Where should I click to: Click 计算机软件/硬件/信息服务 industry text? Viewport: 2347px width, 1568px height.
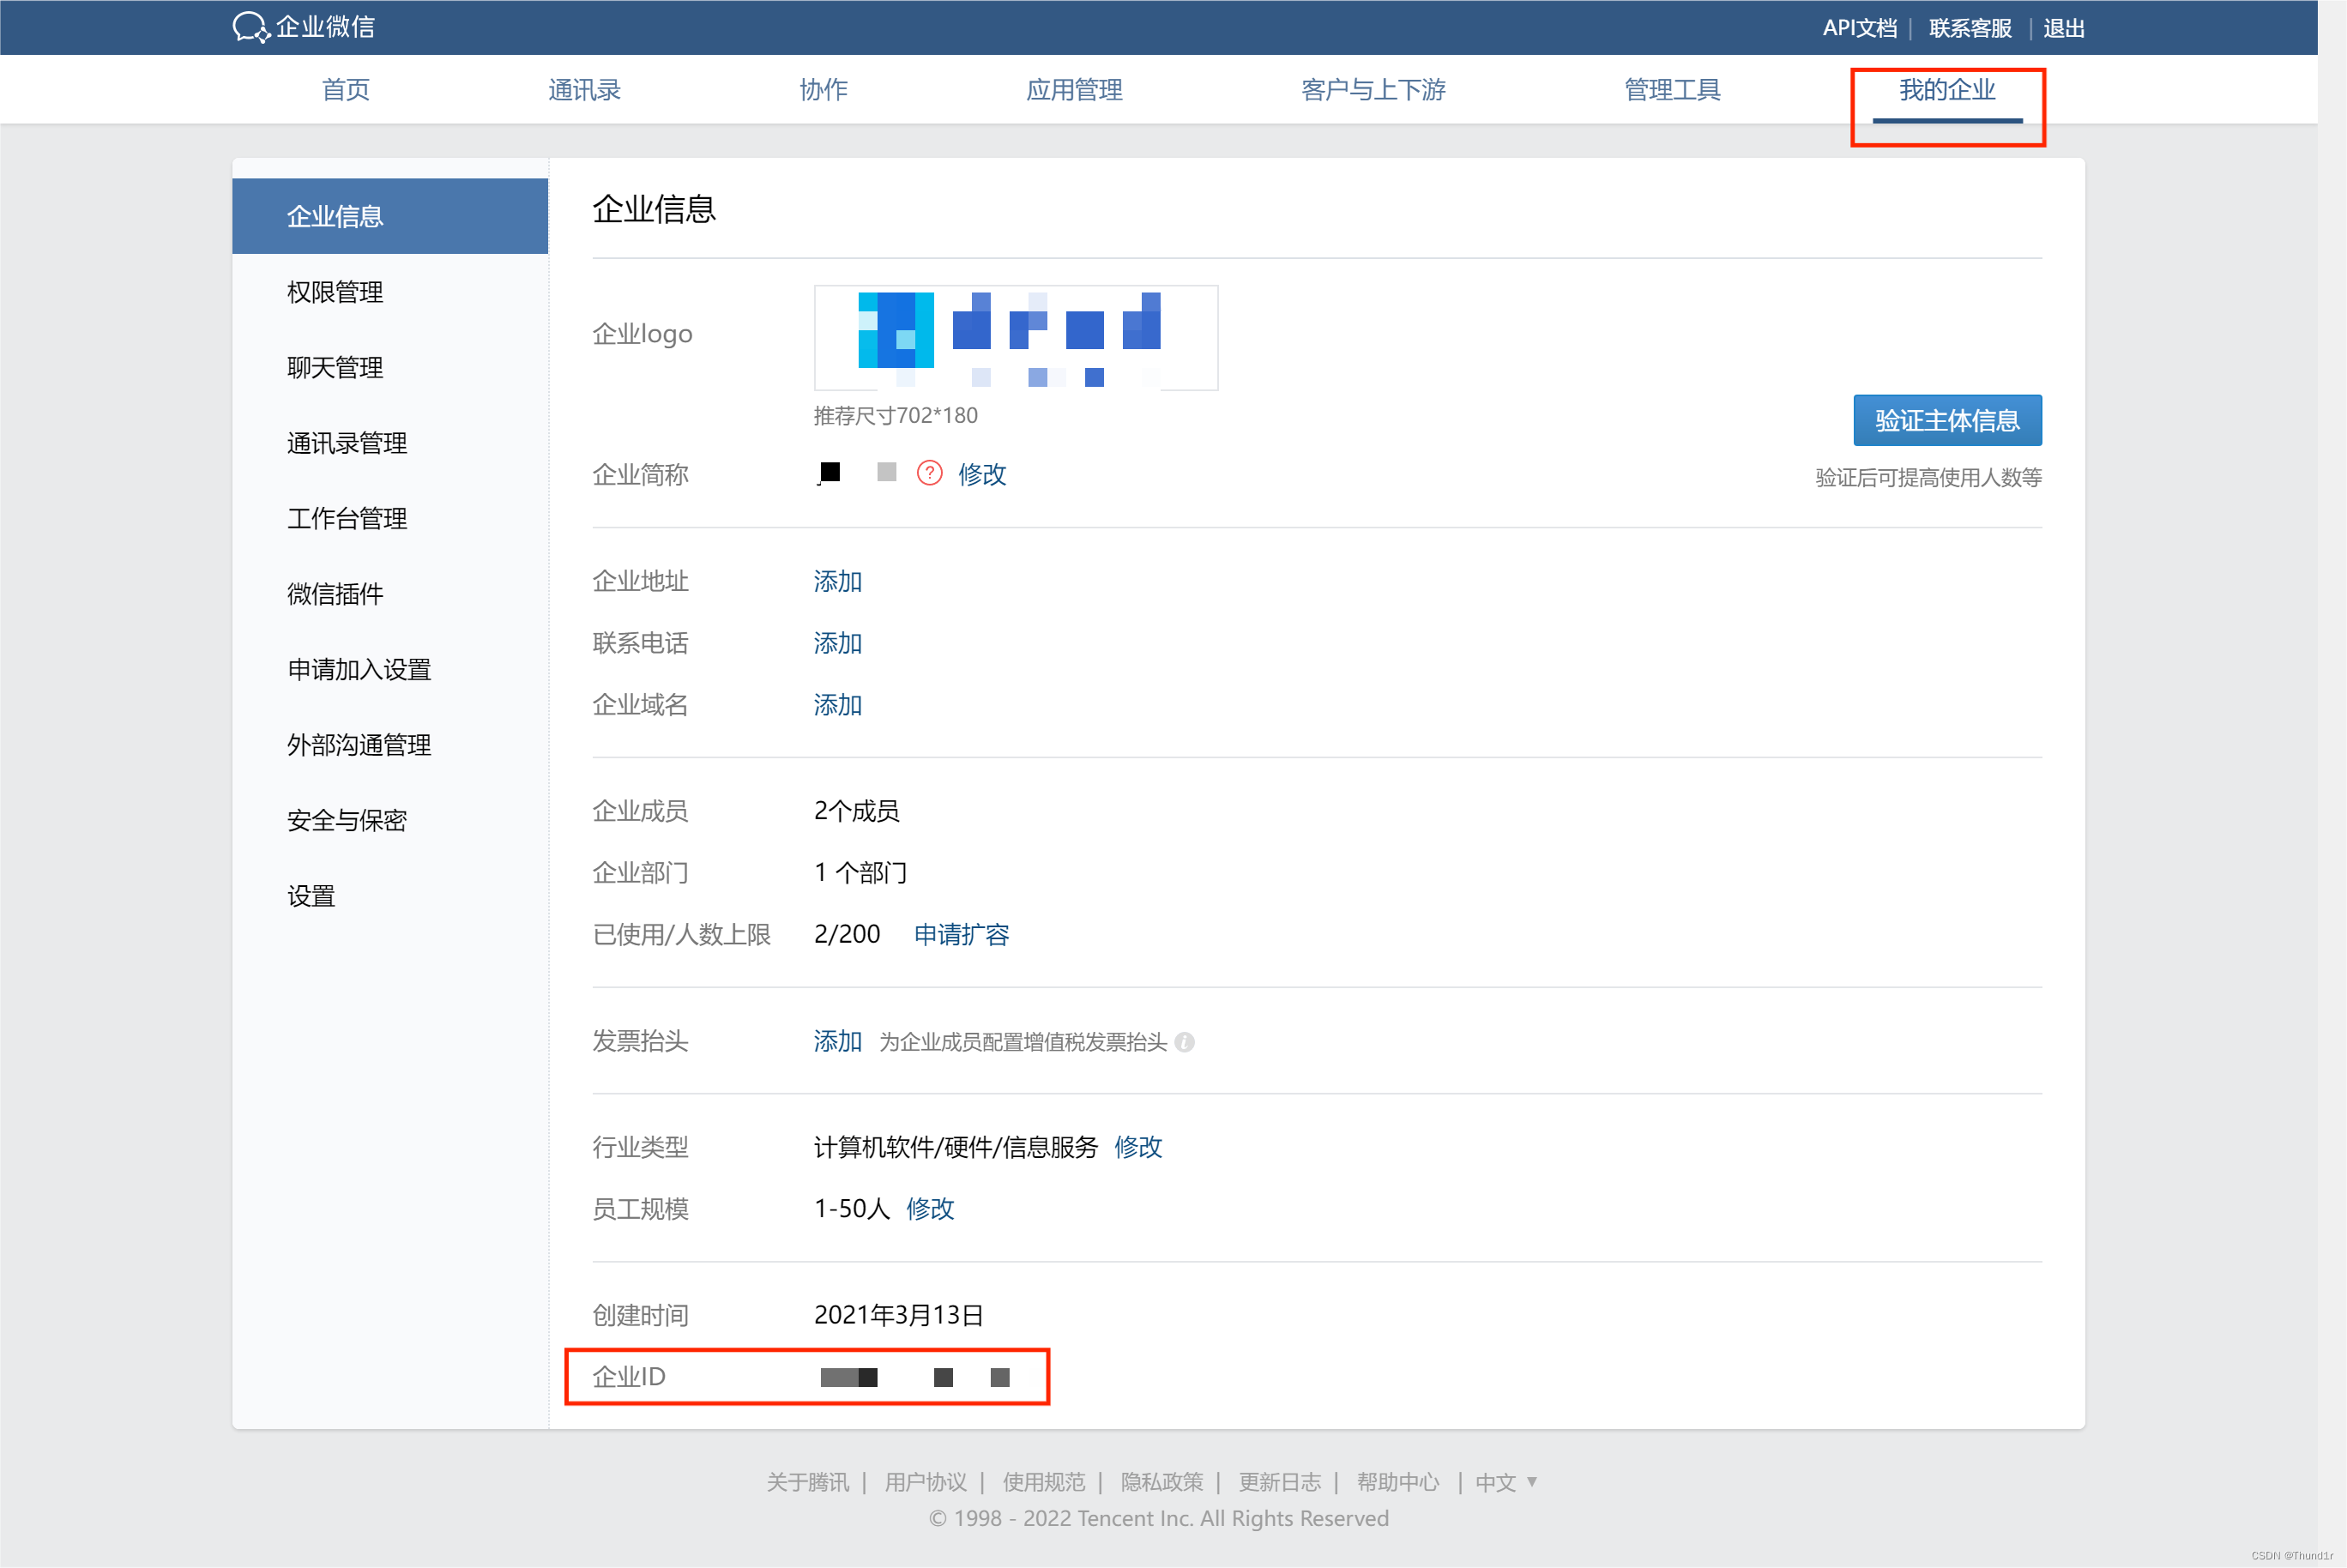956,1147
